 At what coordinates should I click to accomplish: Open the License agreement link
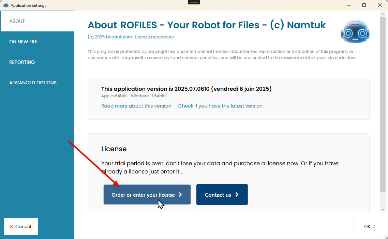pyautogui.click(x=154, y=37)
